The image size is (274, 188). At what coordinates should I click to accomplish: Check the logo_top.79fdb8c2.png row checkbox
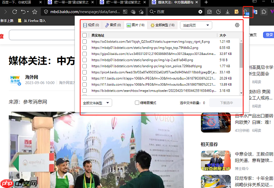[x=84, y=48]
